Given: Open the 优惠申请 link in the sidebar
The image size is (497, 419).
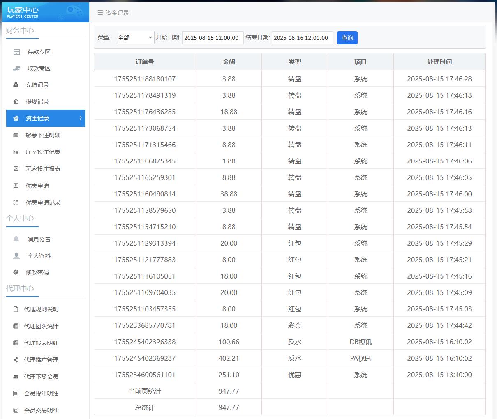Looking at the screenshot, I should click(x=37, y=186).
